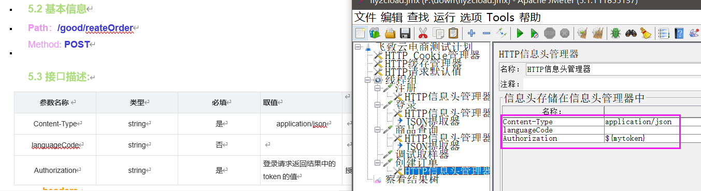Image resolution: width=701 pixels, height=191 pixels.
Task: Click the Shutdown X icon
Action: point(565,34)
